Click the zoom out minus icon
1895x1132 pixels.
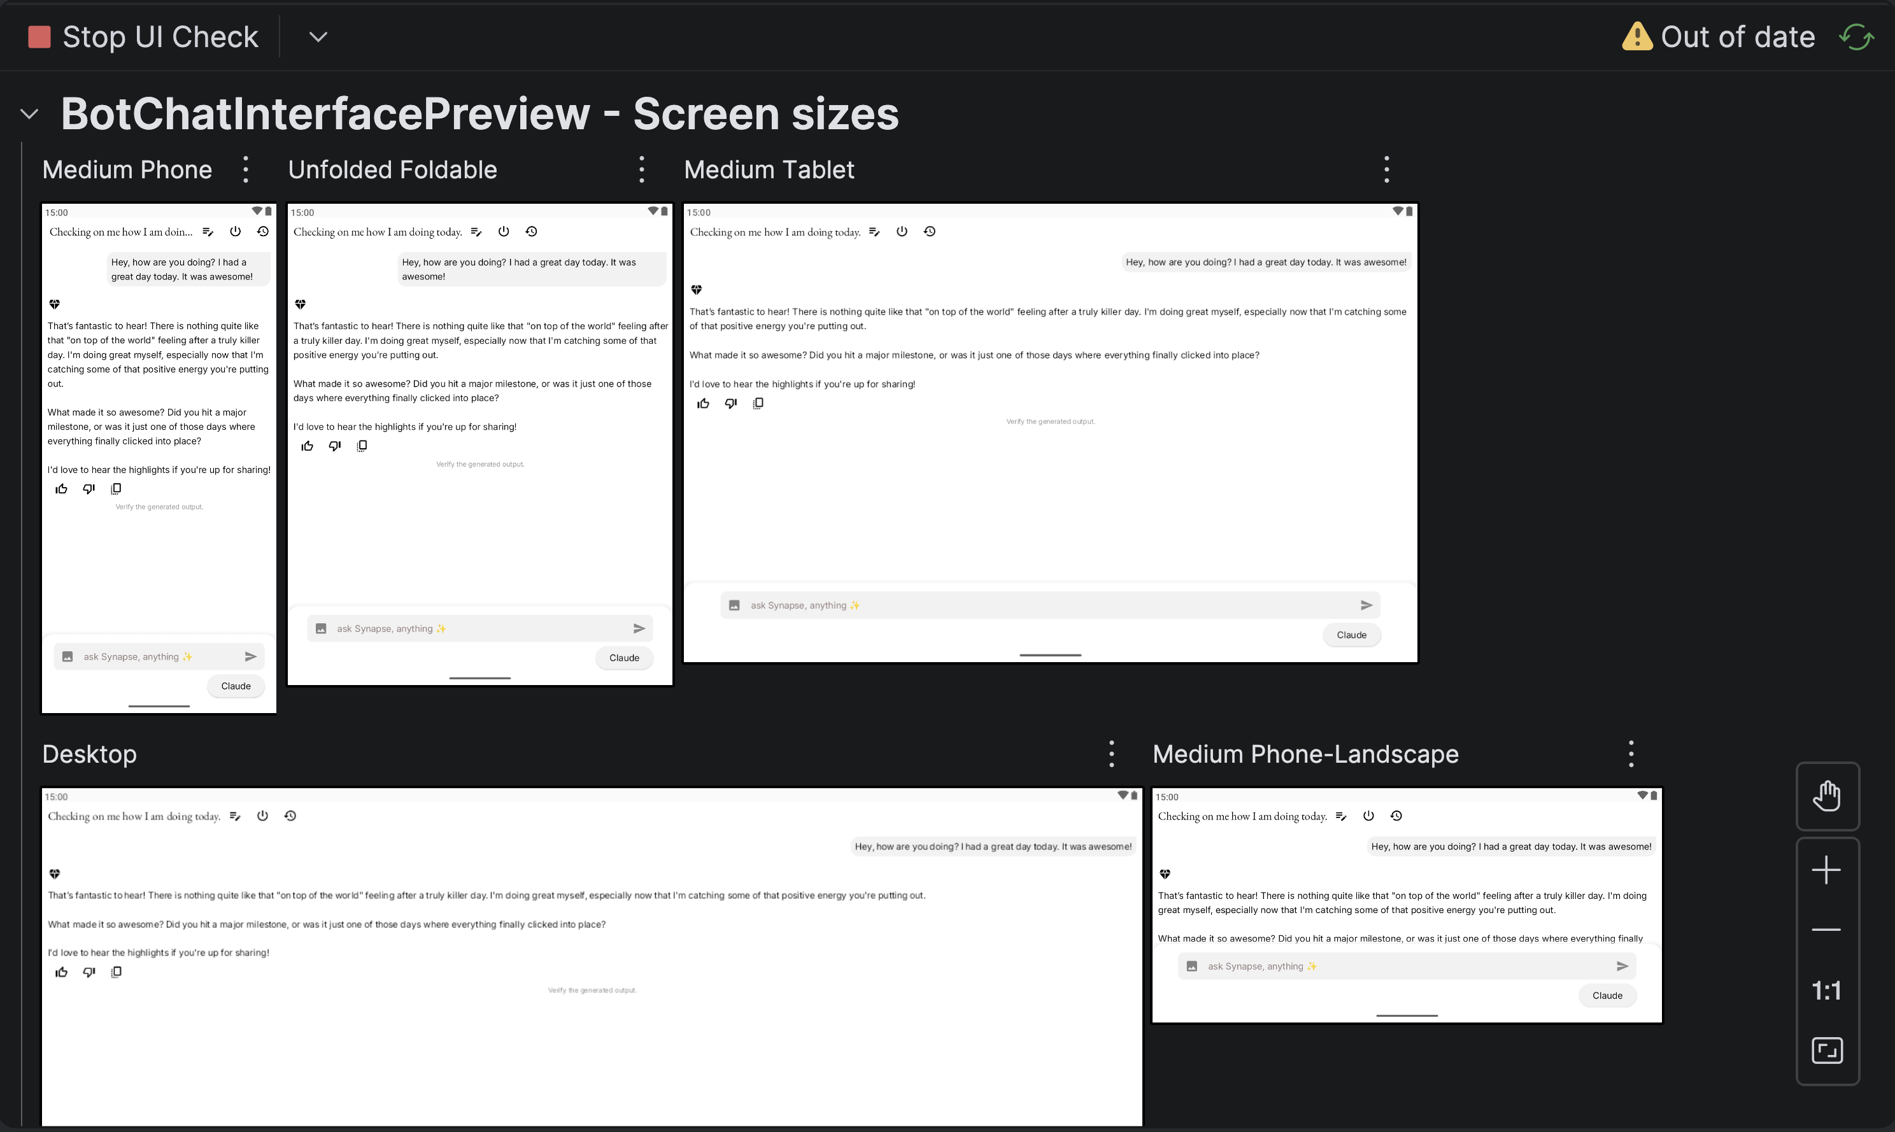[1827, 929]
